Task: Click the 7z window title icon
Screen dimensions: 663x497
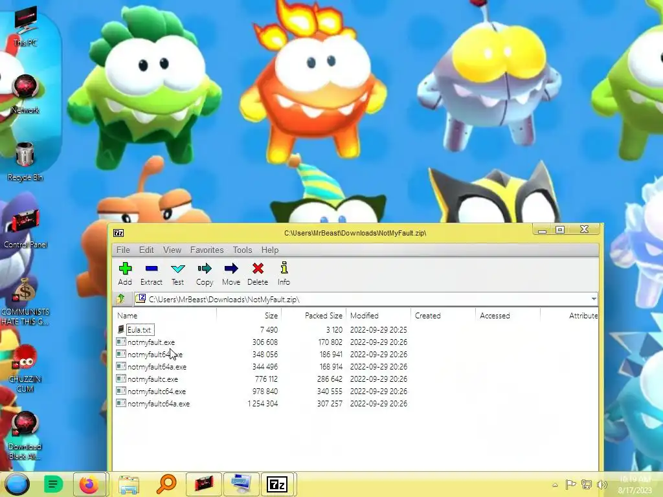Action: coord(118,233)
